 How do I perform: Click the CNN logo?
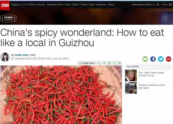(x=5, y=5)
